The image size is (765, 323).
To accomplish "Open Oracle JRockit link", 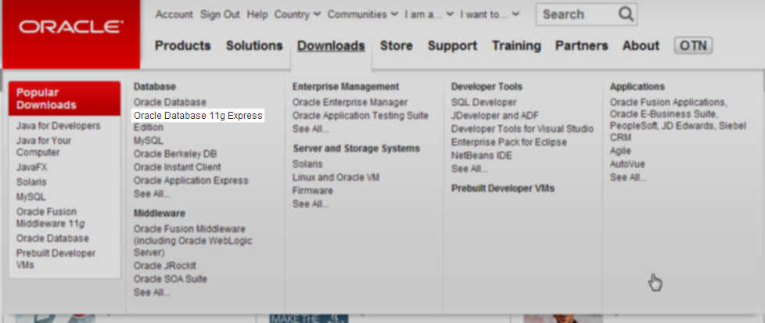I will pyautogui.click(x=164, y=266).
